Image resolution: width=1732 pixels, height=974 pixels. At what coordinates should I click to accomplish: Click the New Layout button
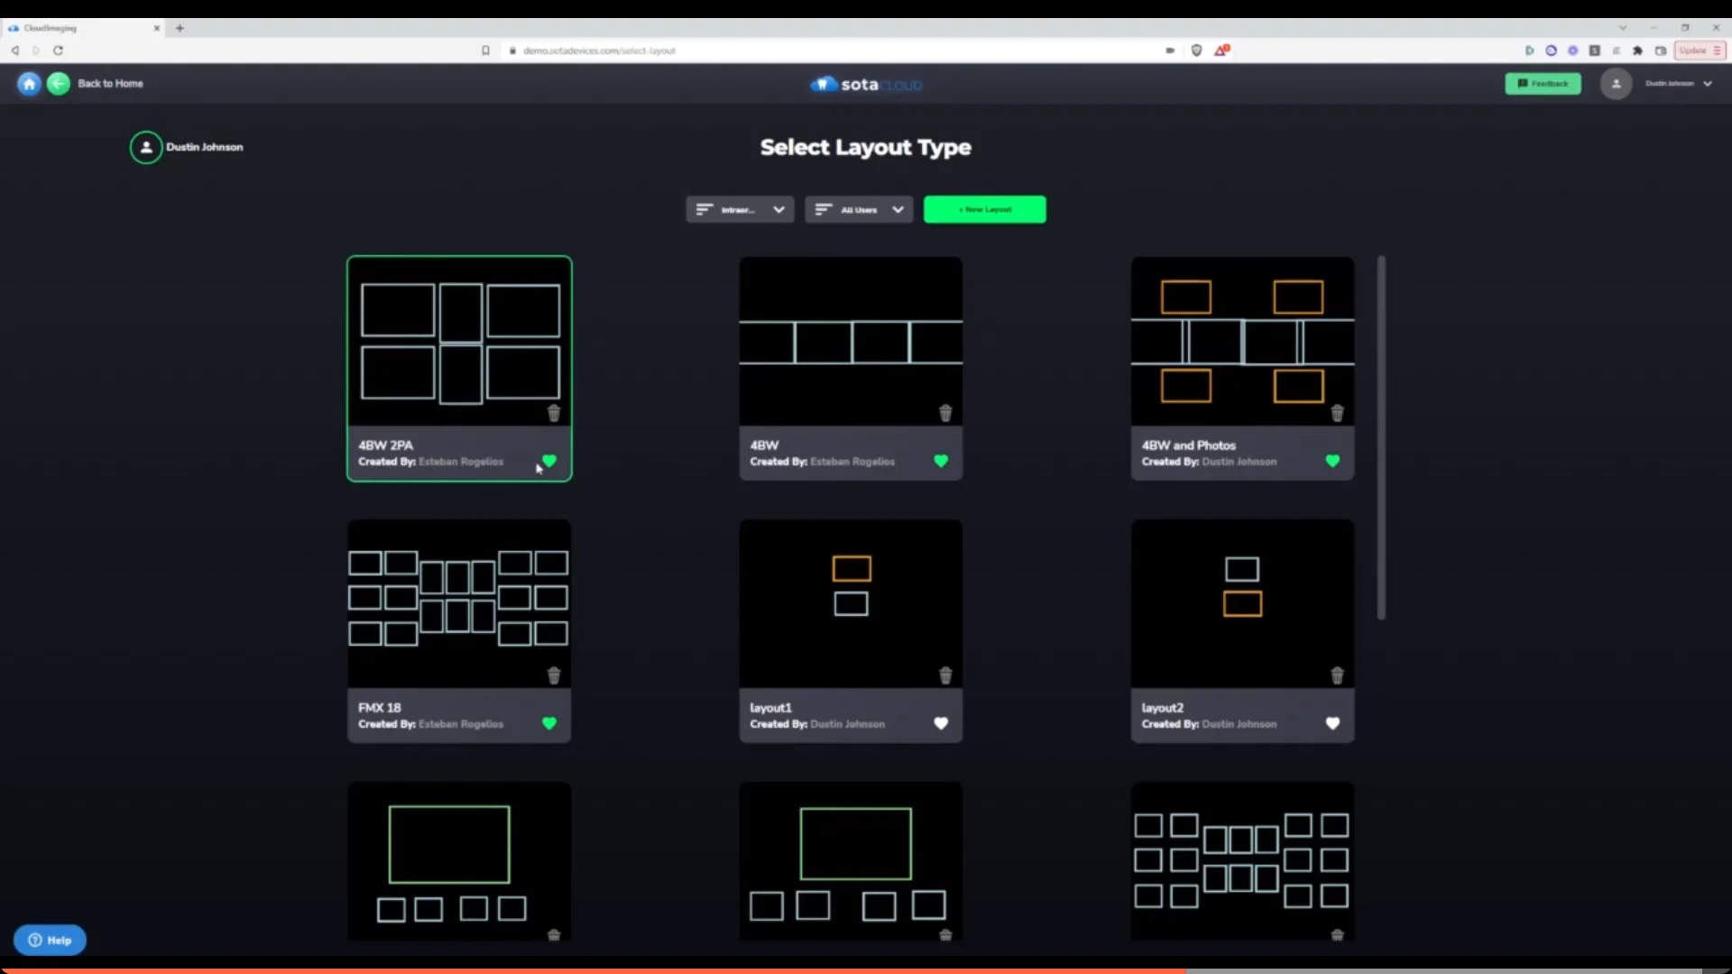[984, 209]
